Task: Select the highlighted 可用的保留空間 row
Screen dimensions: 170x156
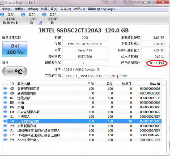Action: tap(82, 121)
